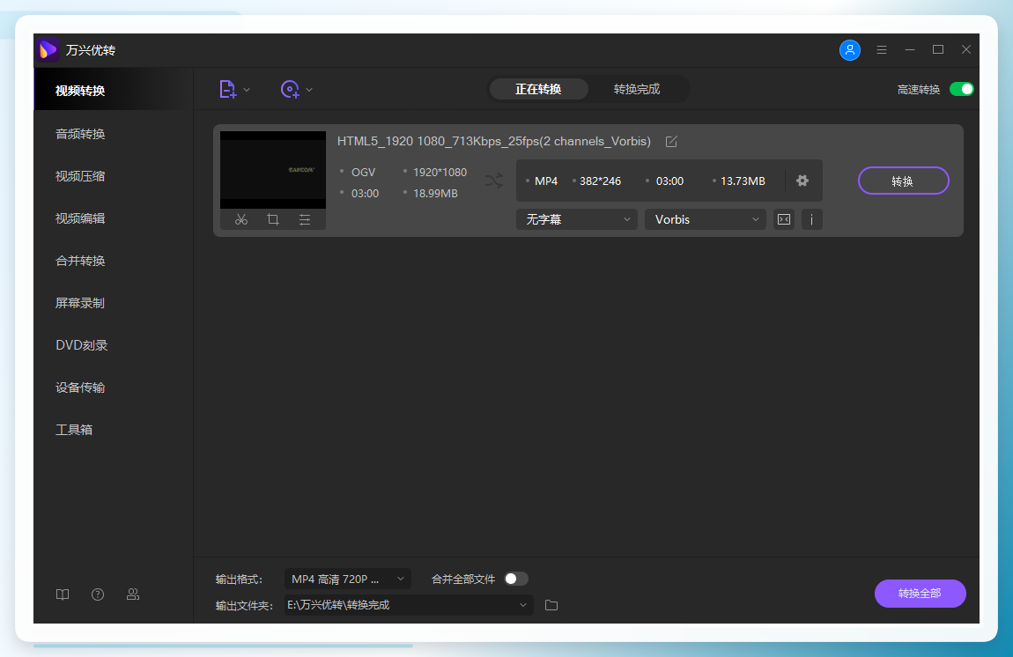Click the file name HTML5_1920 1080_713Kbps text
Screen dimensions: 1013x657
pos(493,142)
